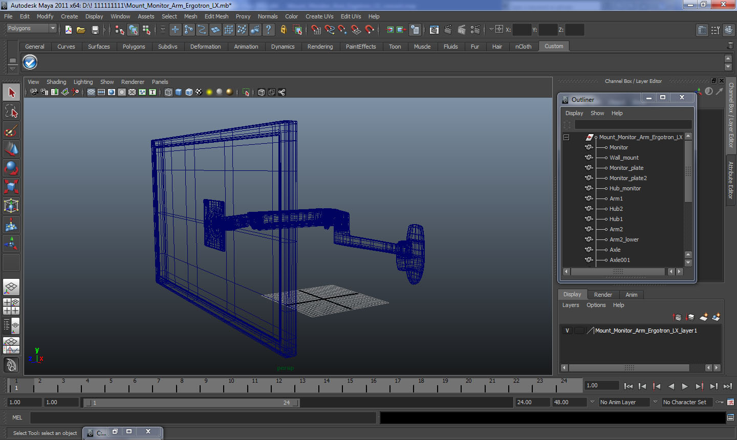Activate the Move tool
This screenshot has width=737, height=440.
click(x=11, y=149)
